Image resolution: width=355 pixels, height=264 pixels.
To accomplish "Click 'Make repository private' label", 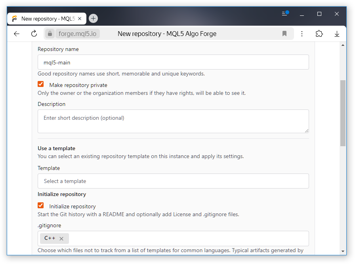I will [x=78, y=85].
